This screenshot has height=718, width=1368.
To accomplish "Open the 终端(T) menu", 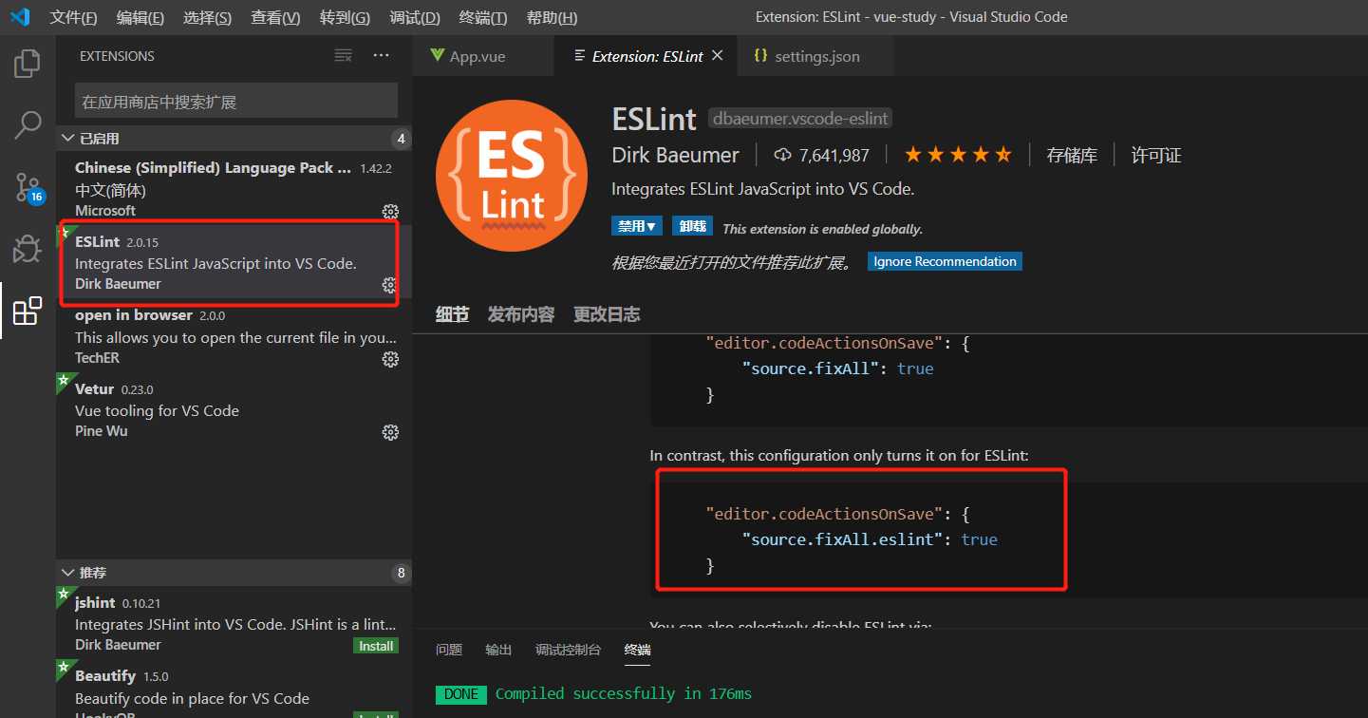I will pos(483,17).
